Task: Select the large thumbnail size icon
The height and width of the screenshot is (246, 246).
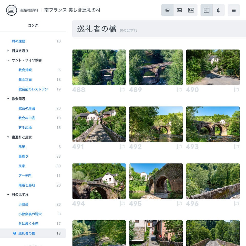Action: (x=191, y=10)
